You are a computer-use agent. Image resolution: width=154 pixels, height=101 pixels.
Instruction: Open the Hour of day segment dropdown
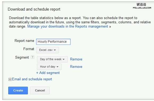(x=49, y=67)
